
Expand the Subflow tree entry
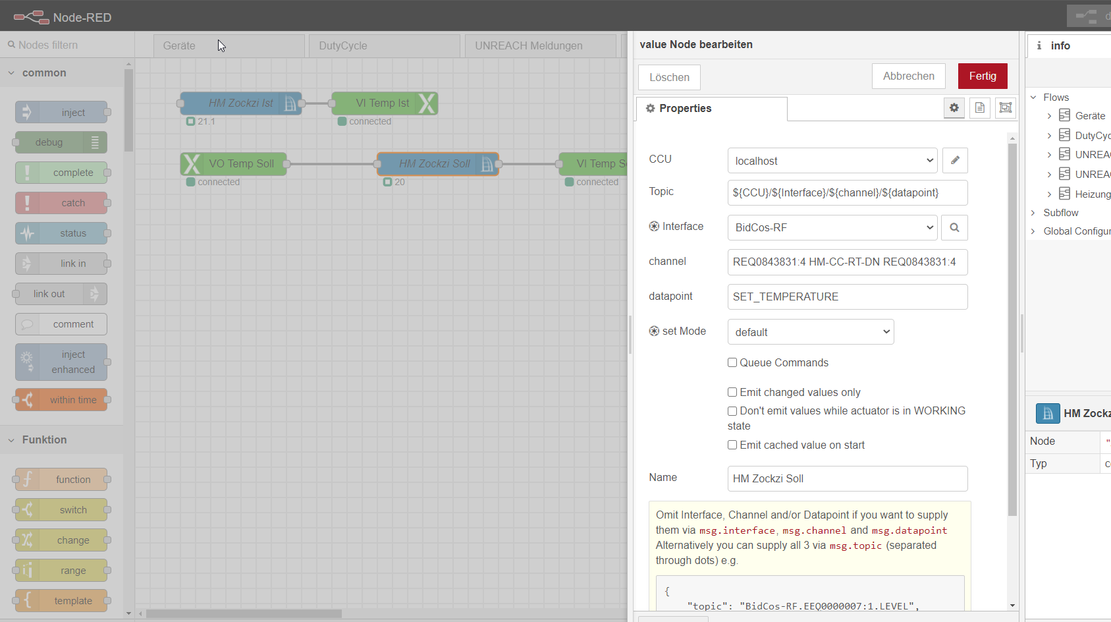(x=1033, y=213)
